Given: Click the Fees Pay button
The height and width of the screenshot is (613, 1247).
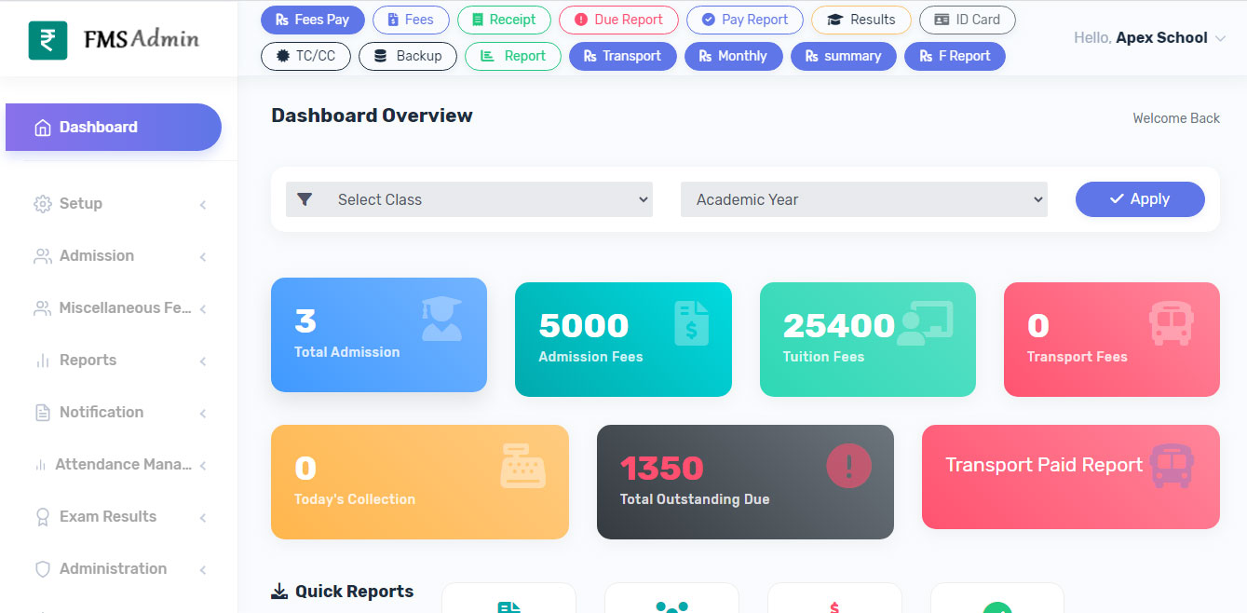Looking at the screenshot, I should (x=312, y=20).
